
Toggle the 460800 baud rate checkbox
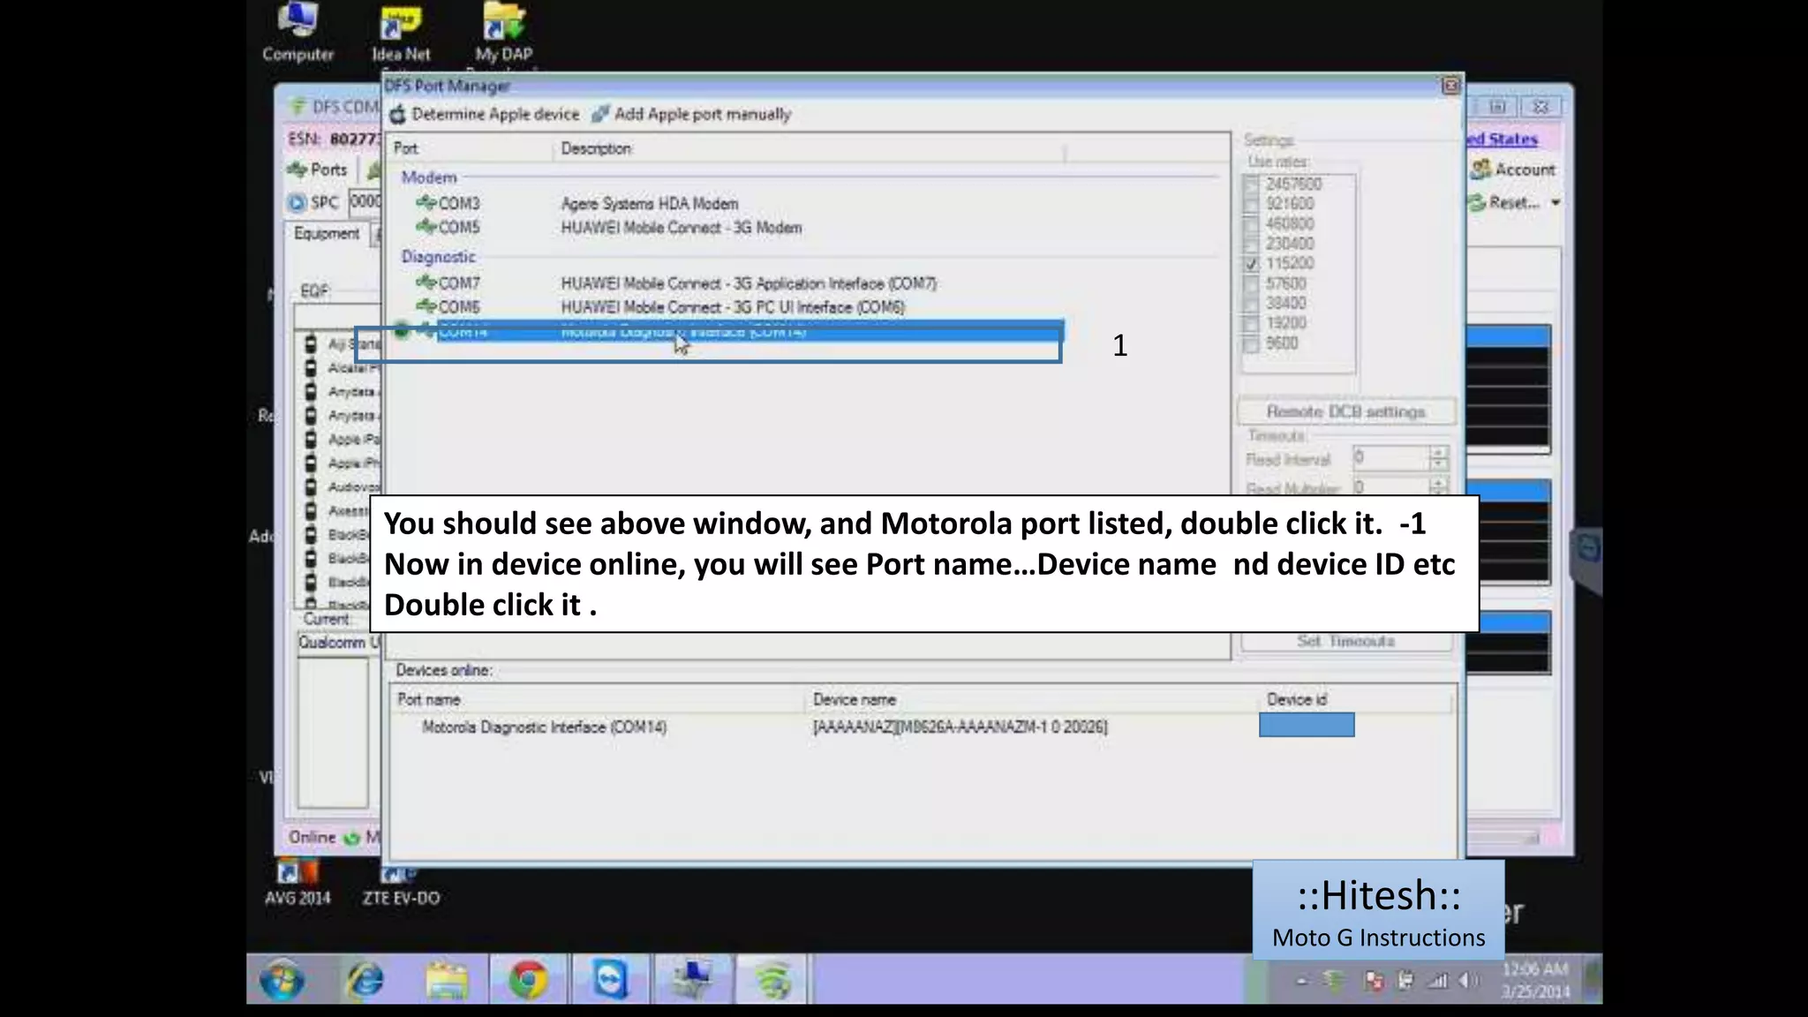pyautogui.click(x=1251, y=224)
